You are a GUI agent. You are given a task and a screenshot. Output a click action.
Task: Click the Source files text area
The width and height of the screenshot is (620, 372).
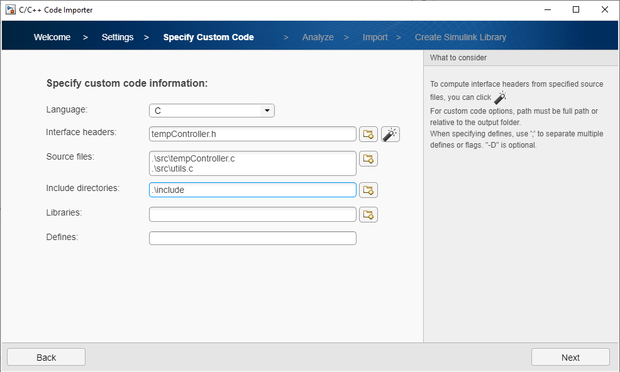(253, 163)
